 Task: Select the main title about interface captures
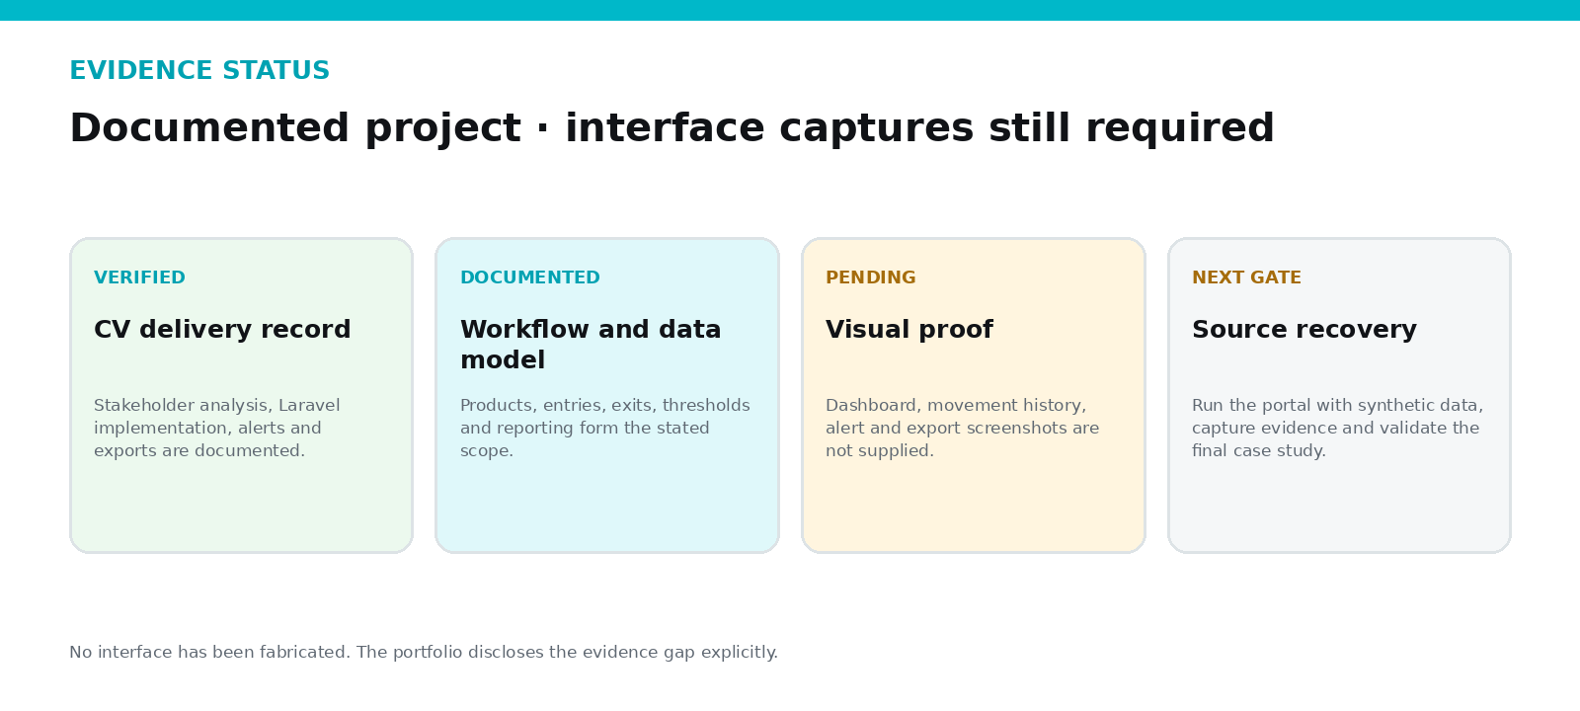tap(671, 128)
